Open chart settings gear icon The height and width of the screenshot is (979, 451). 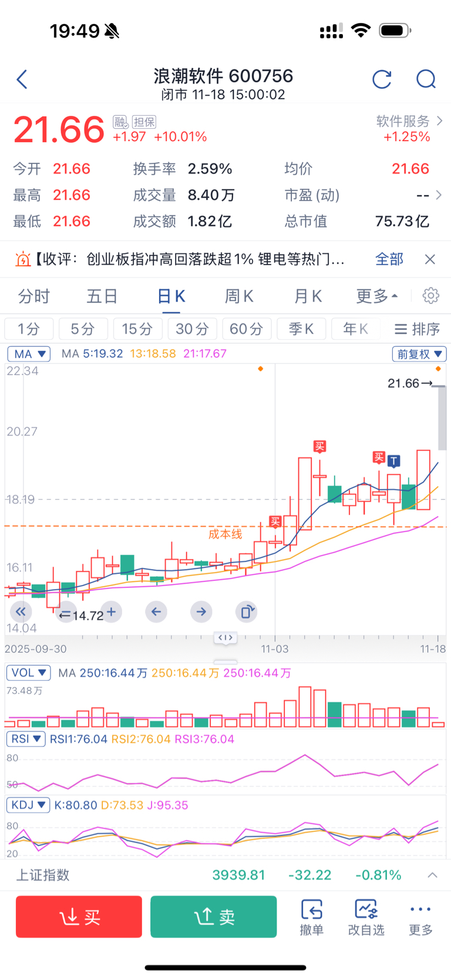point(430,296)
